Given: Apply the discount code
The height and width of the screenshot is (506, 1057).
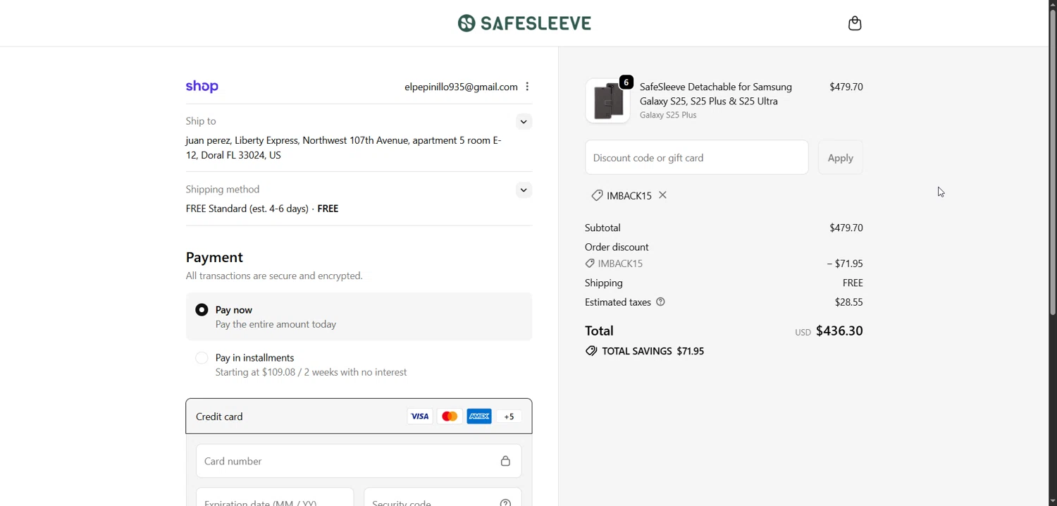Looking at the screenshot, I should coord(841,158).
